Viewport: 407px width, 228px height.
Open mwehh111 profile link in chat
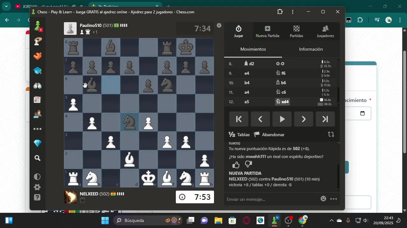pos(256,157)
